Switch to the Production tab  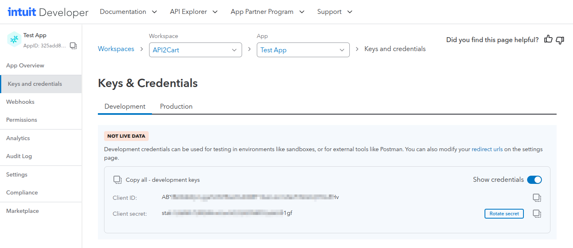click(x=176, y=106)
